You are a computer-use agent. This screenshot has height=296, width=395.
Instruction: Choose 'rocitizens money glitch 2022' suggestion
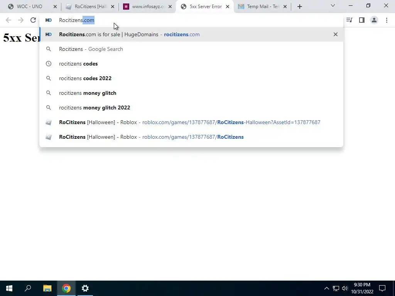(x=191, y=108)
